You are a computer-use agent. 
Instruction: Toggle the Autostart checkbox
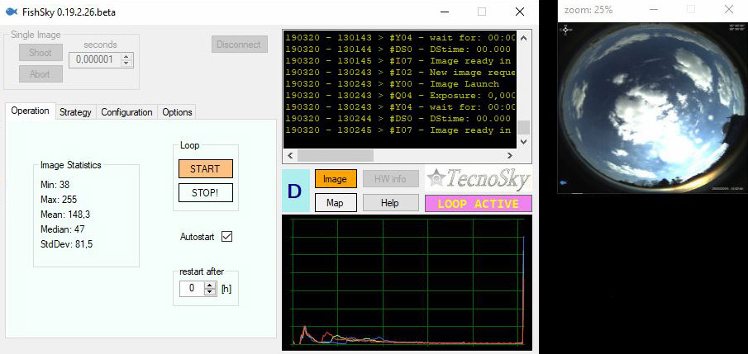pos(226,237)
